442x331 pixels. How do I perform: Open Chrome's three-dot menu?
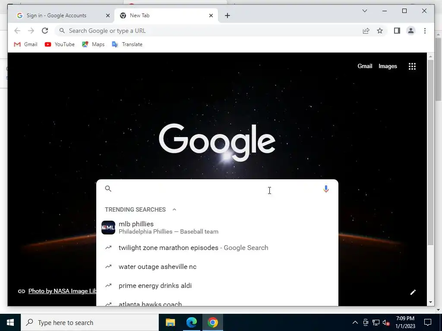click(x=425, y=31)
